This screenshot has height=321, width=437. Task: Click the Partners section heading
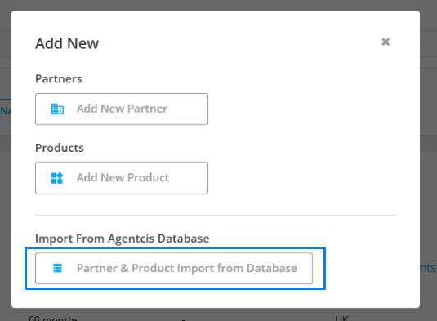pos(59,79)
